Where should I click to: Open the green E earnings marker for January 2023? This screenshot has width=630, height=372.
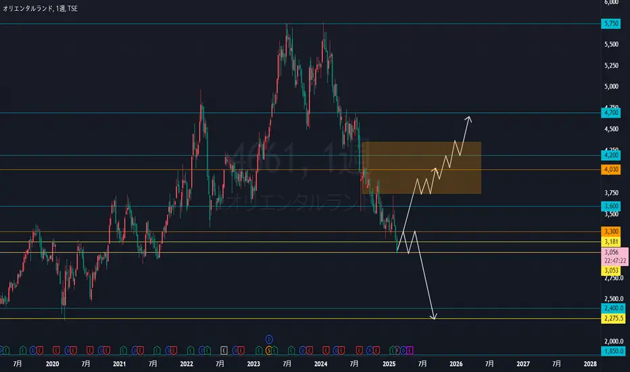(259, 350)
